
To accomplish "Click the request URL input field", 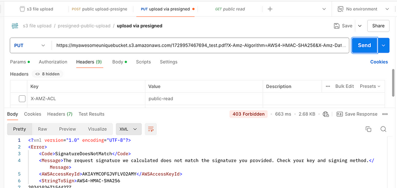I will click(200, 46).
